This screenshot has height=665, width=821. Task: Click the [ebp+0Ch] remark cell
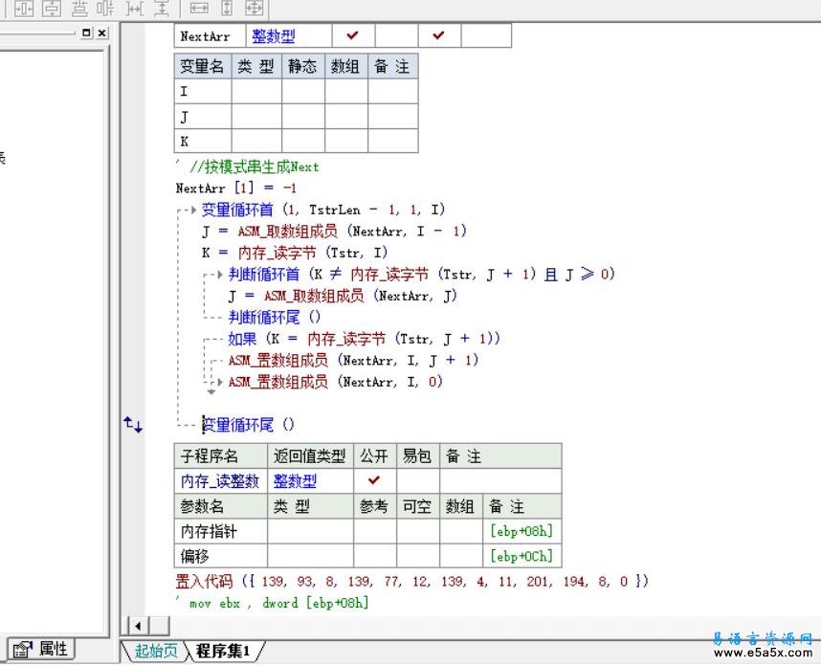(522, 556)
